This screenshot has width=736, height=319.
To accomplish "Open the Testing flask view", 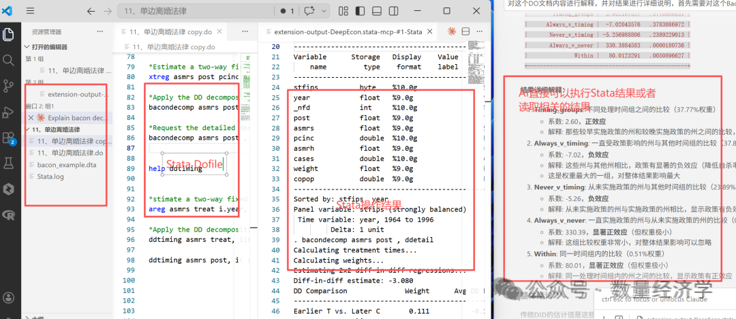I will (x=8, y=164).
